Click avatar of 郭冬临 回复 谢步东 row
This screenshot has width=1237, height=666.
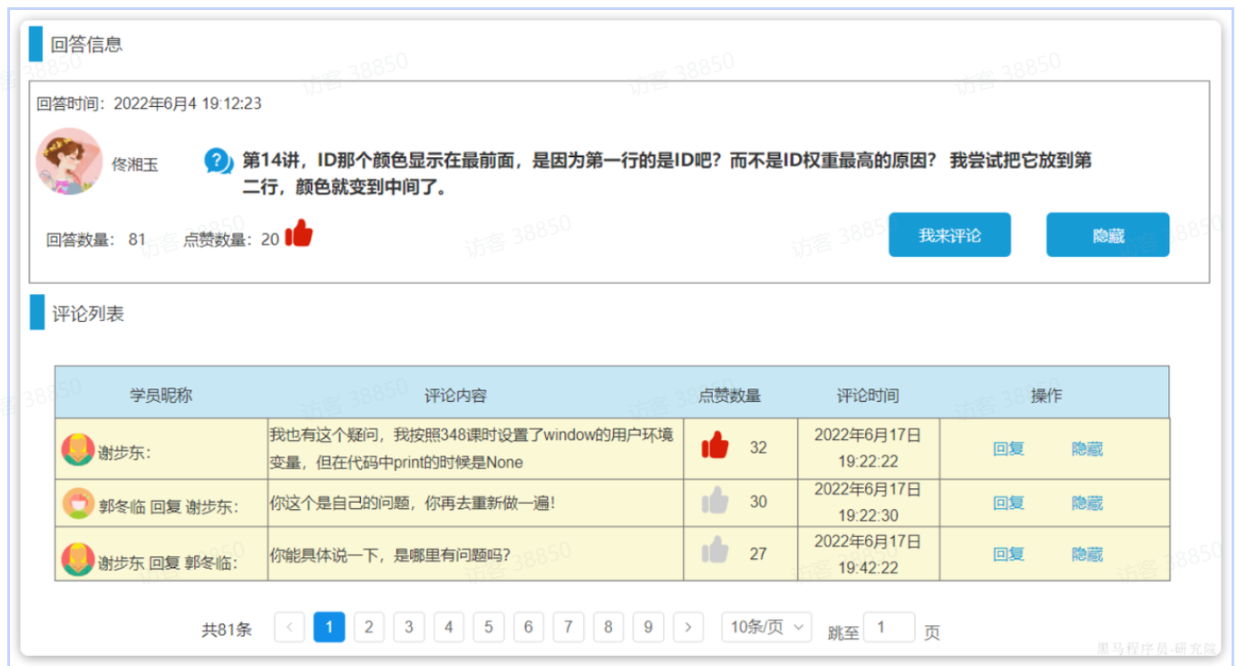(x=78, y=504)
